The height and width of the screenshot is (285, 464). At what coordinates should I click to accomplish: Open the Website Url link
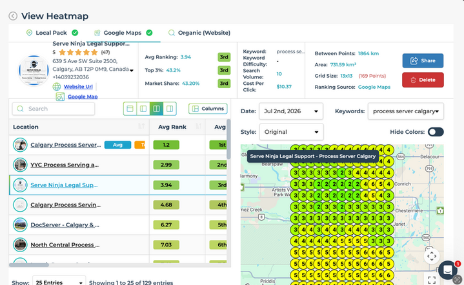pos(78,87)
